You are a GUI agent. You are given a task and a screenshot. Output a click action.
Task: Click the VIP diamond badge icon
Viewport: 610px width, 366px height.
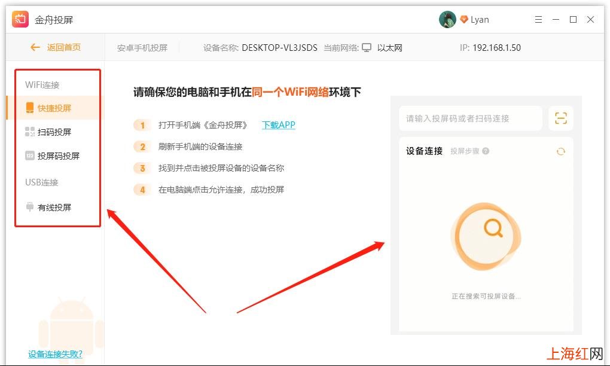point(463,20)
